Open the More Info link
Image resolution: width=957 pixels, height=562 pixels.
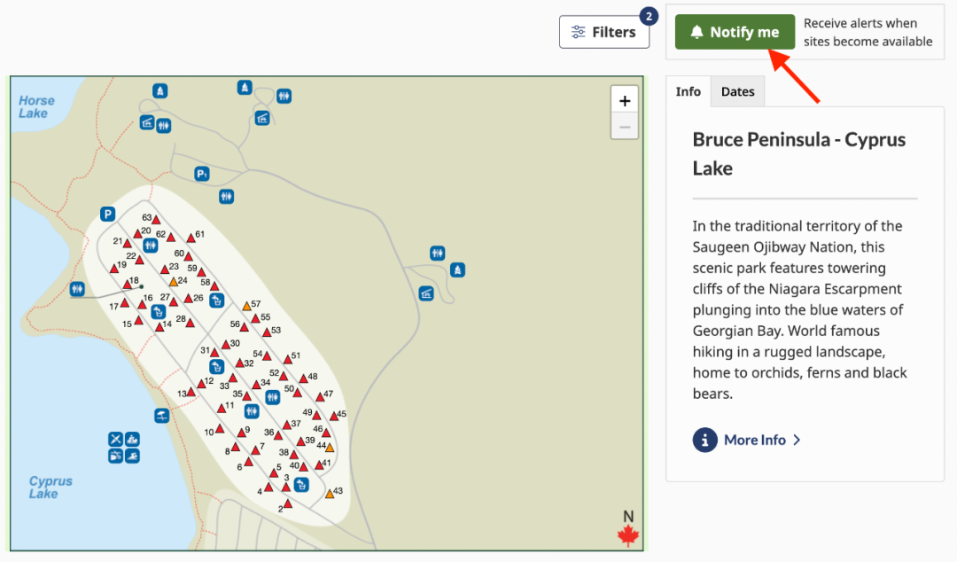tap(754, 440)
